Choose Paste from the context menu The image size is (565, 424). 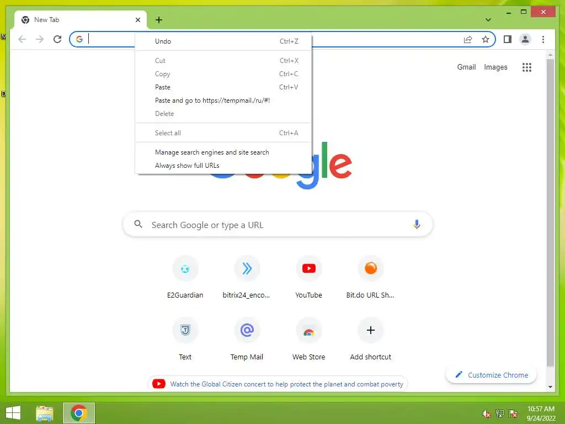(223, 87)
